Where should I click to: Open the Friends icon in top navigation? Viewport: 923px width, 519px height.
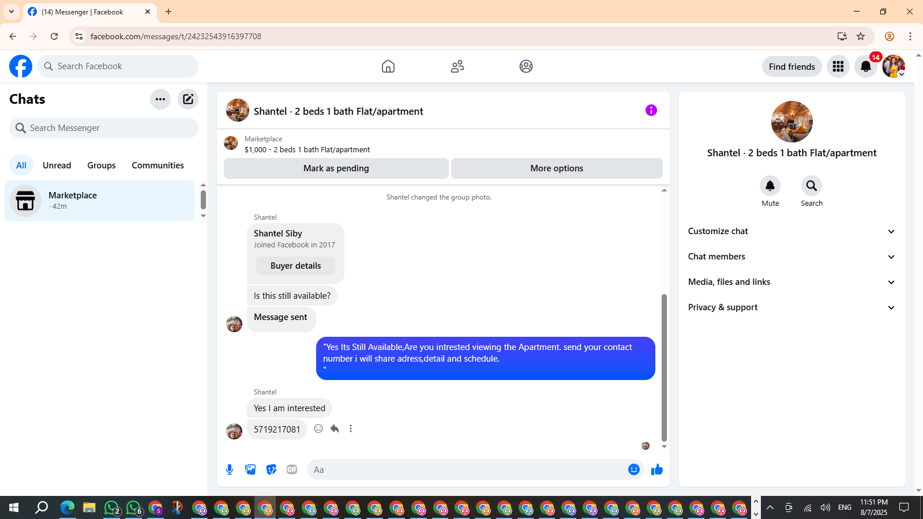(x=457, y=66)
